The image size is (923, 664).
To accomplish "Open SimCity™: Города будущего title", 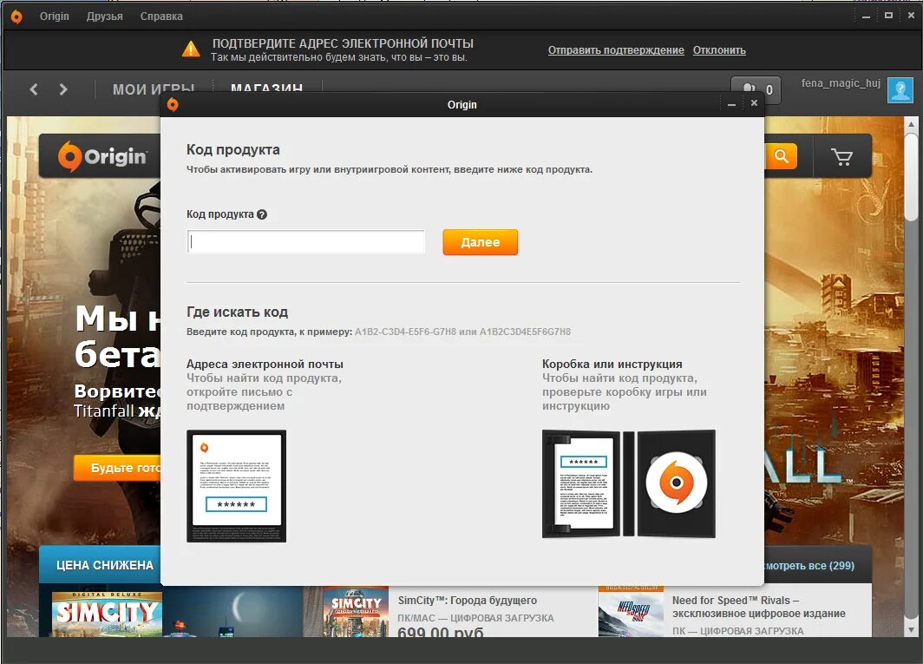I will point(468,601).
